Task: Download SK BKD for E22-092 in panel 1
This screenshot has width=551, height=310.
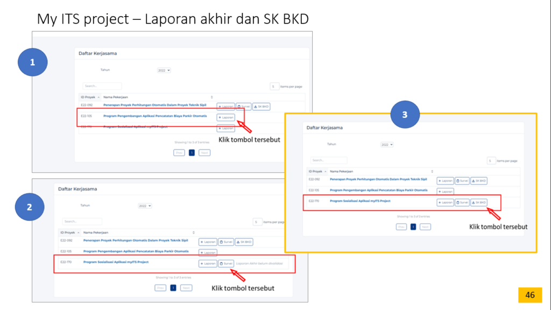Action: 261,107
